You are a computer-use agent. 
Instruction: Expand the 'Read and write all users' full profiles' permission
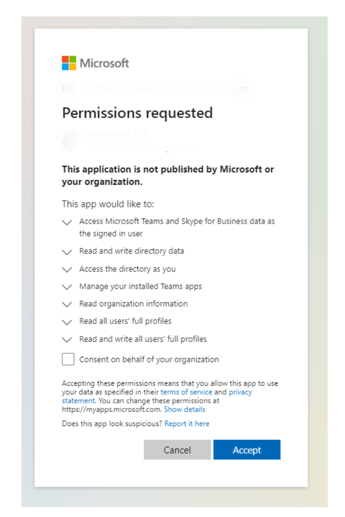(67, 340)
